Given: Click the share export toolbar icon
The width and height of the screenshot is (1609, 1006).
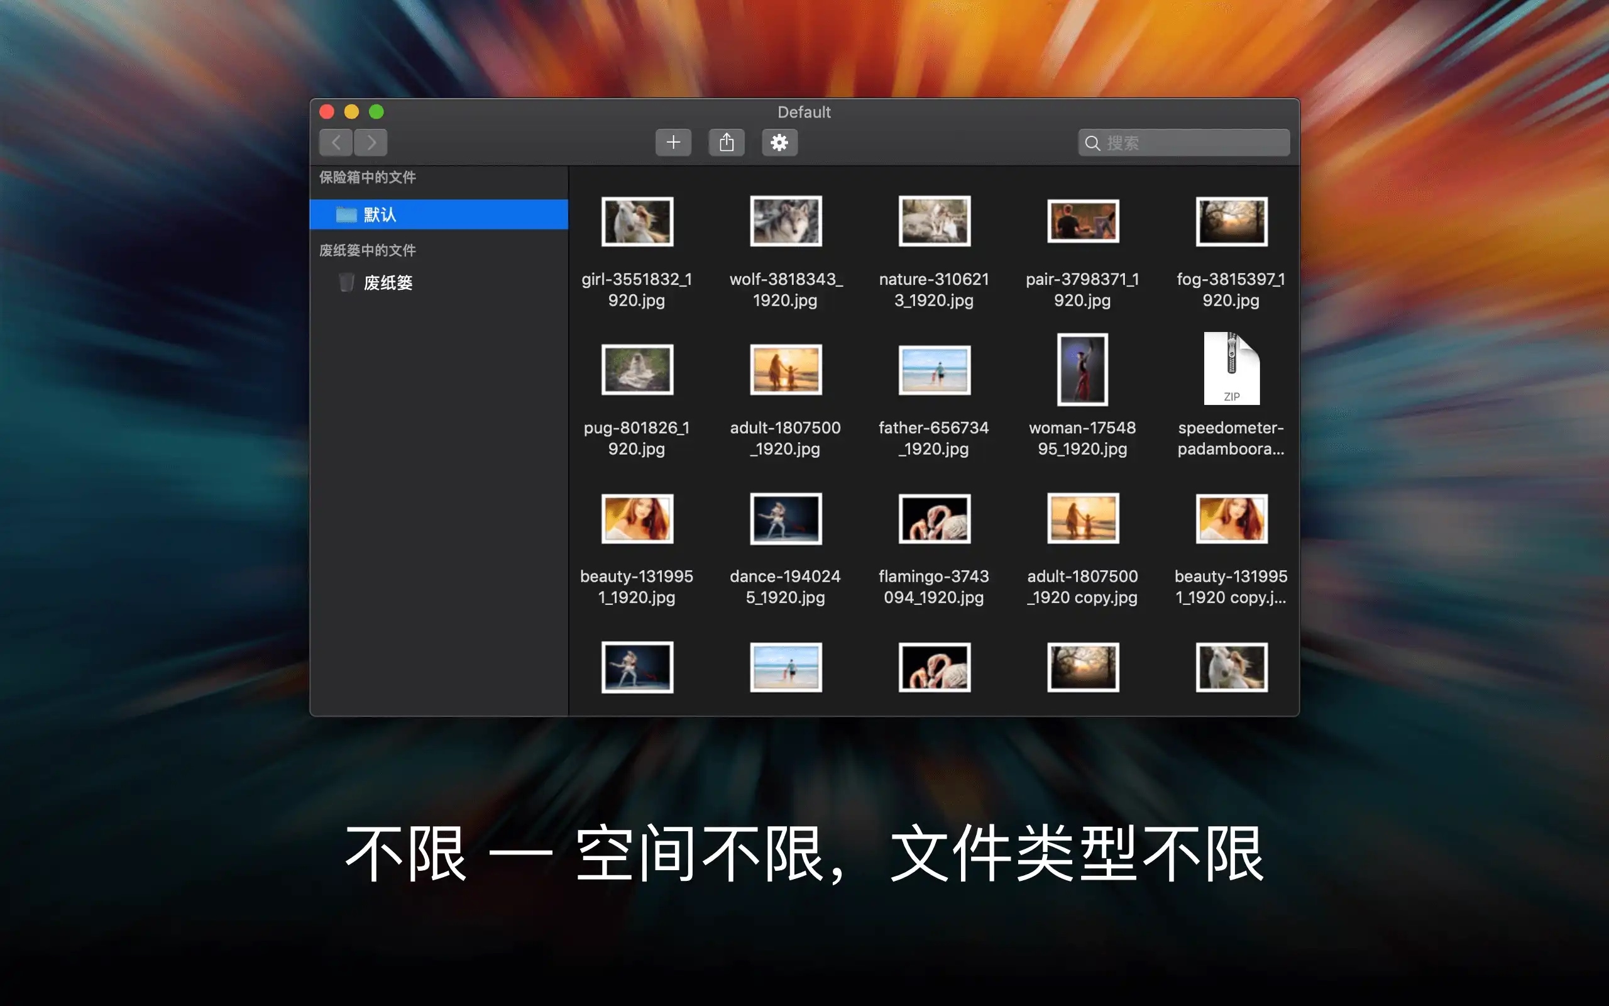Looking at the screenshot, I should pyautogui.click(x=726, y=142).
